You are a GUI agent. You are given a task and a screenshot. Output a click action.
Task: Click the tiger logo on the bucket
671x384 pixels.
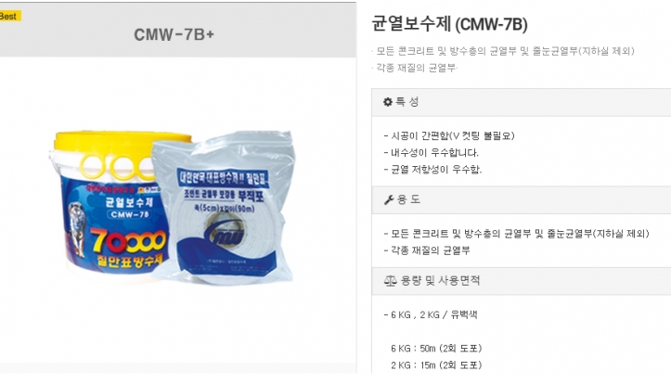(x=76, y=229)
